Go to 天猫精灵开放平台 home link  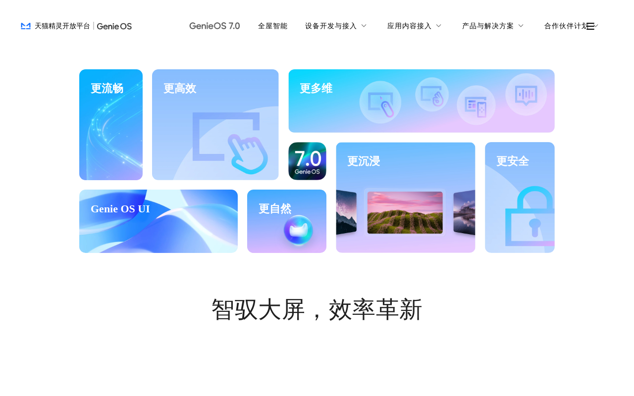coord(62,26)
